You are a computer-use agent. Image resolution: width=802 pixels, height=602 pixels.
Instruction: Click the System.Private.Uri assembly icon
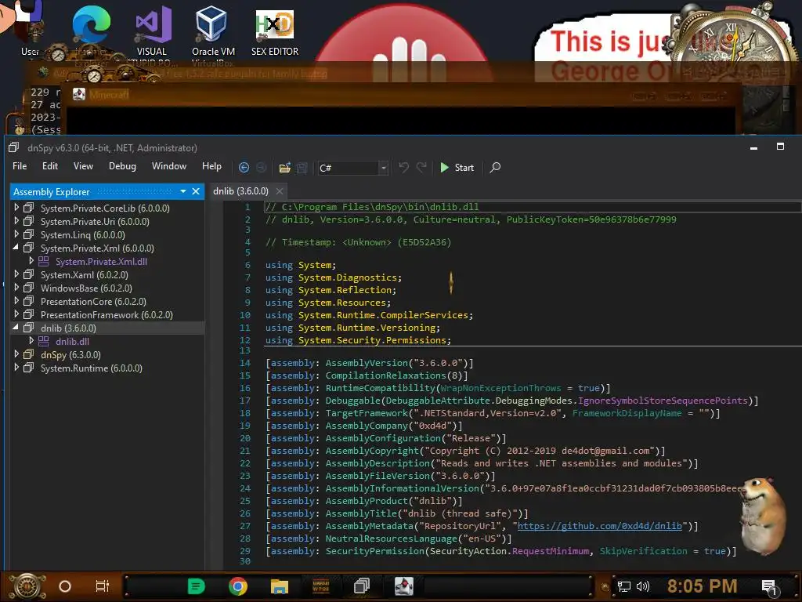[29, 221]
